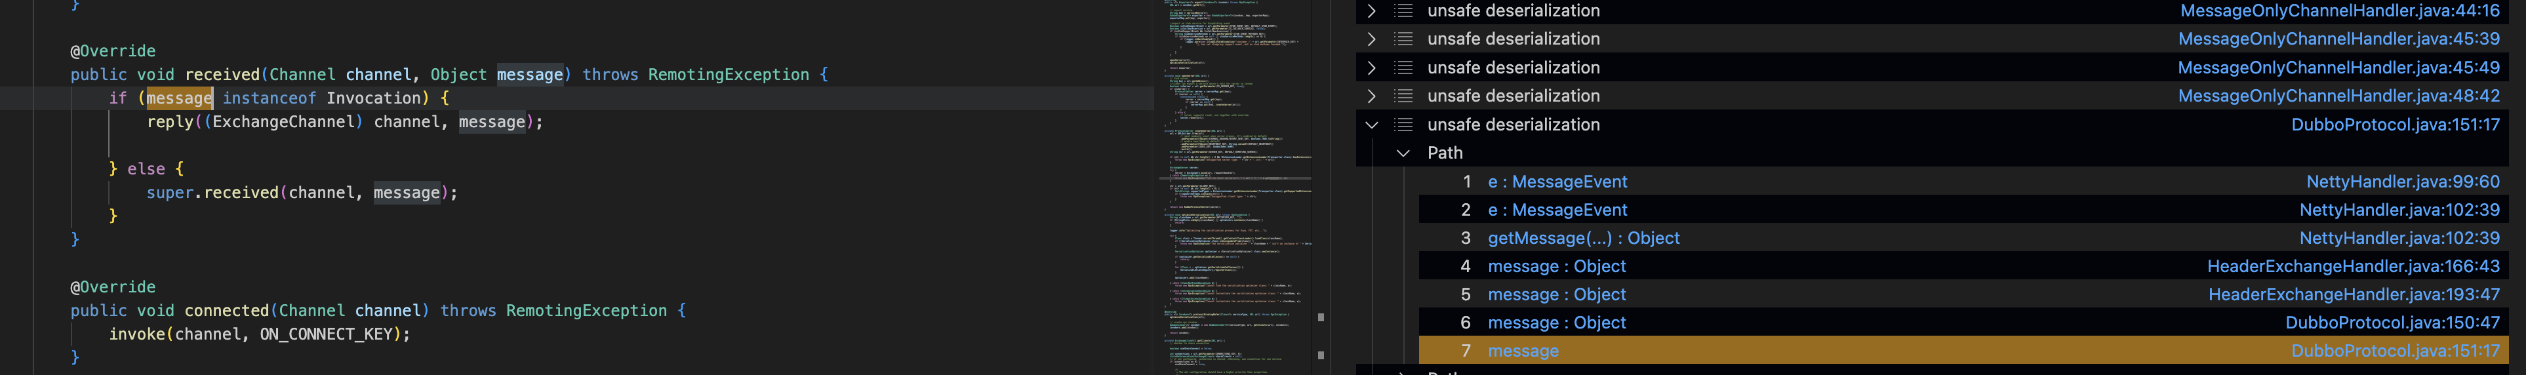Expand unsafe deserialization result MessageOnlyChannelHandler.java:45:39
This screenshot has height=375, width=2526.
pos(1371,39)
